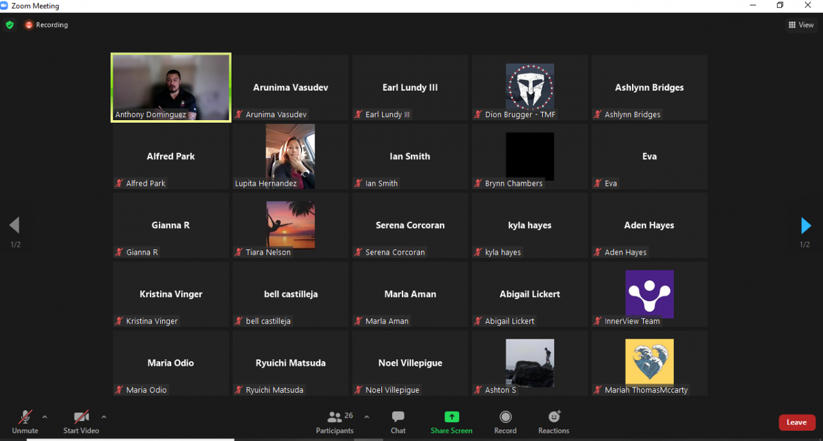Click muted mic icon for Ian Smith
The width and height of the screenshot is (823, 441).
[358, 183]
